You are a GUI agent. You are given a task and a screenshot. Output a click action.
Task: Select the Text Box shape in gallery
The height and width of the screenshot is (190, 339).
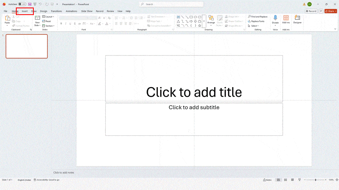tap(178, 17)
